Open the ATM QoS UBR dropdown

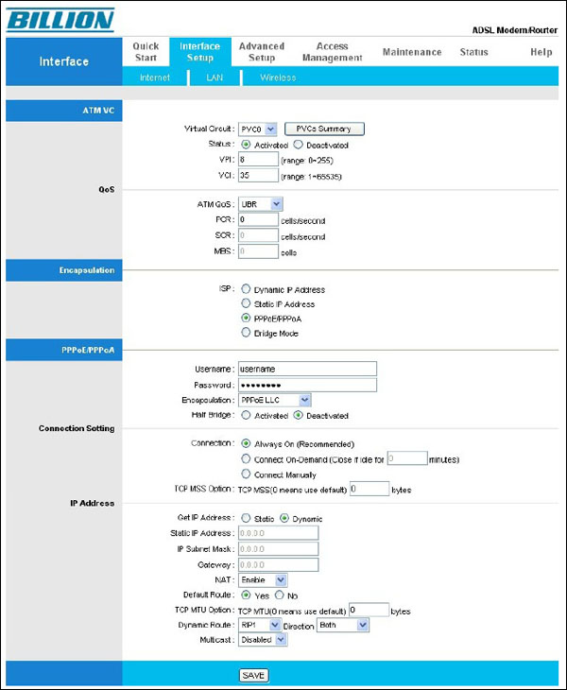261,203
